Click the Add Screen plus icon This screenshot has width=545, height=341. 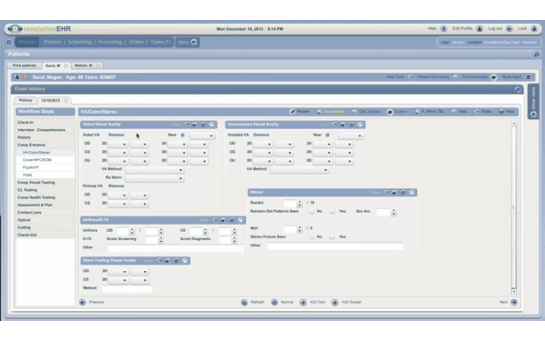click(x=334, y=303)
